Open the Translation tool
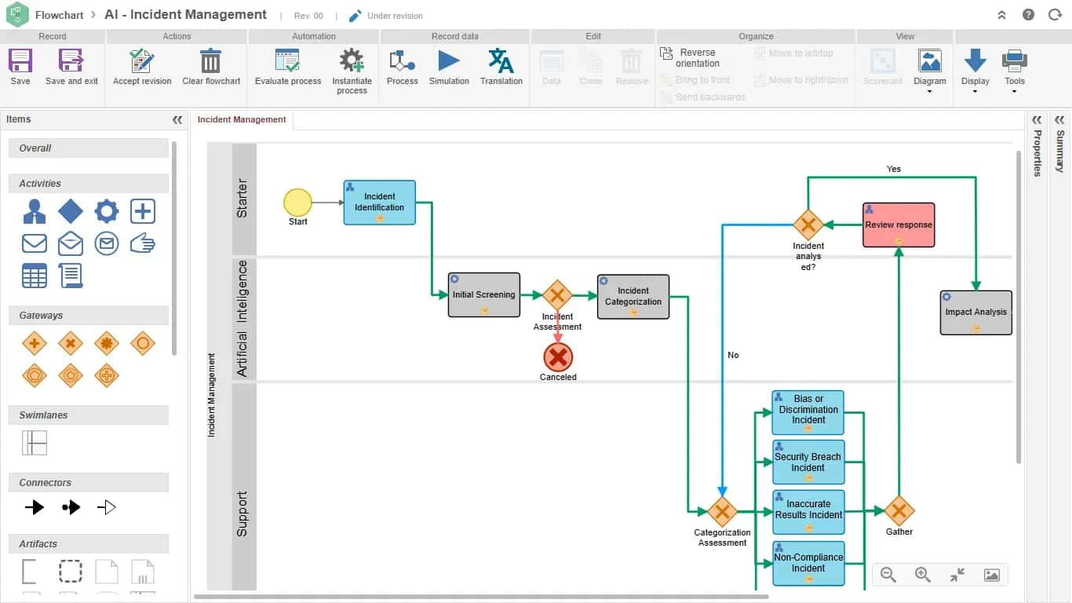Image resolution: width=1072 pixels, height=603 pixels. (x=501, y=61)
